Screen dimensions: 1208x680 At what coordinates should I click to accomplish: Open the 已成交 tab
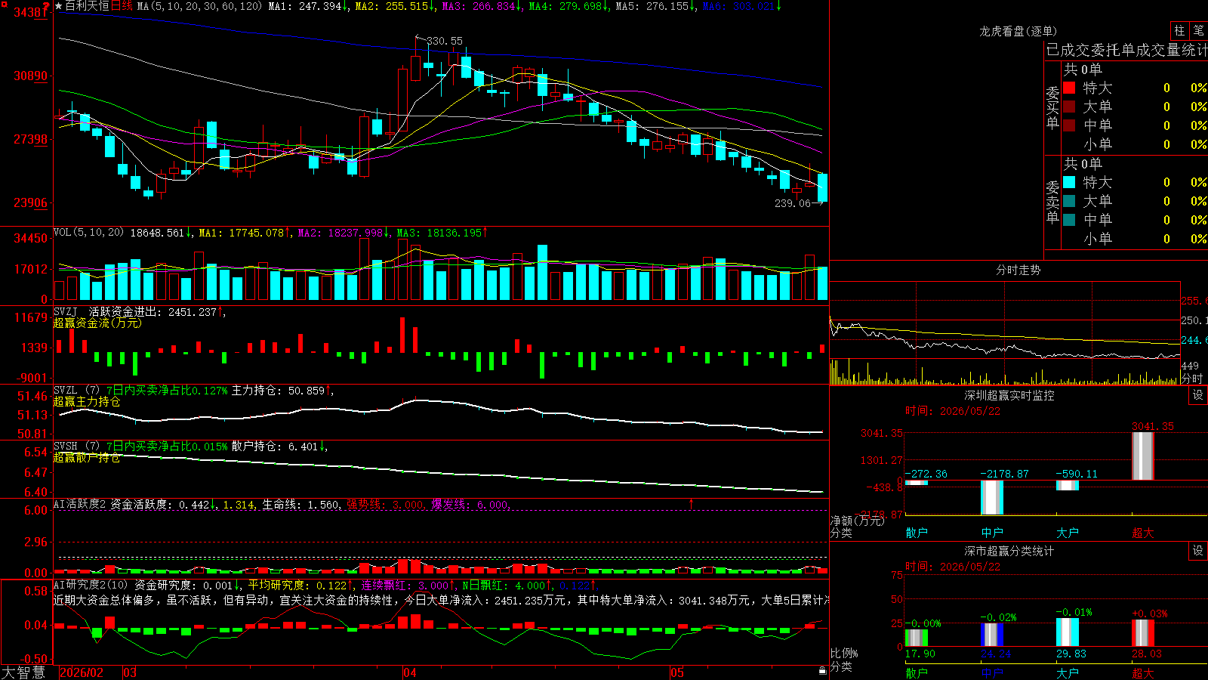click(1068, 50)
